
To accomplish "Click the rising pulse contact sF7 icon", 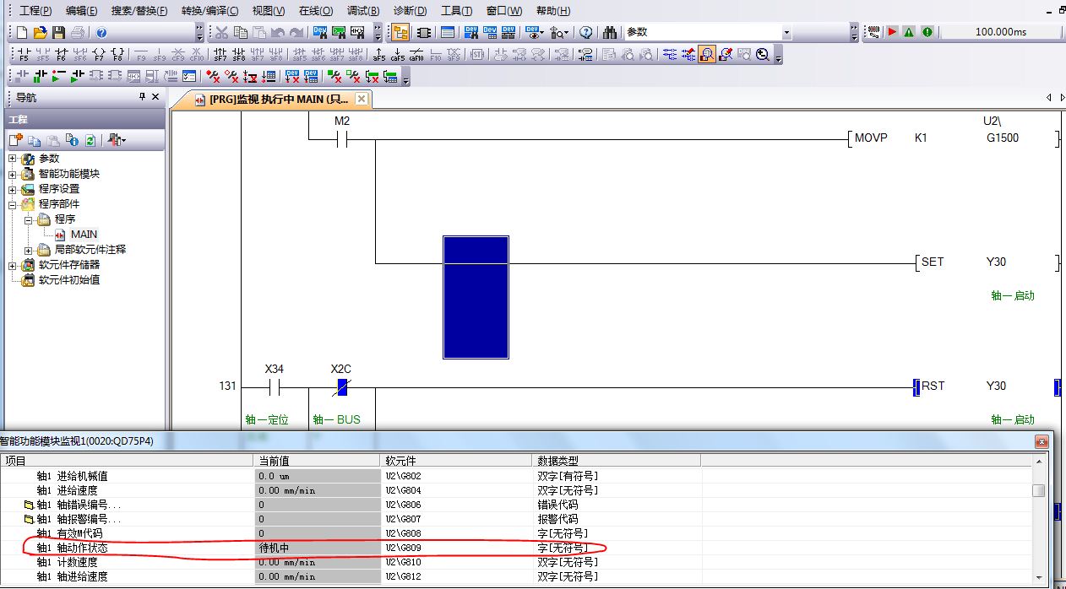I will (220, 55).
